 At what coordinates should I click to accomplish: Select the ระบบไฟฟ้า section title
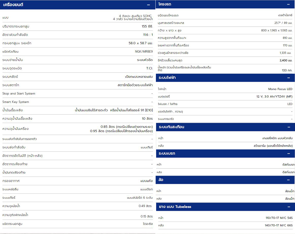click(167, 78)
